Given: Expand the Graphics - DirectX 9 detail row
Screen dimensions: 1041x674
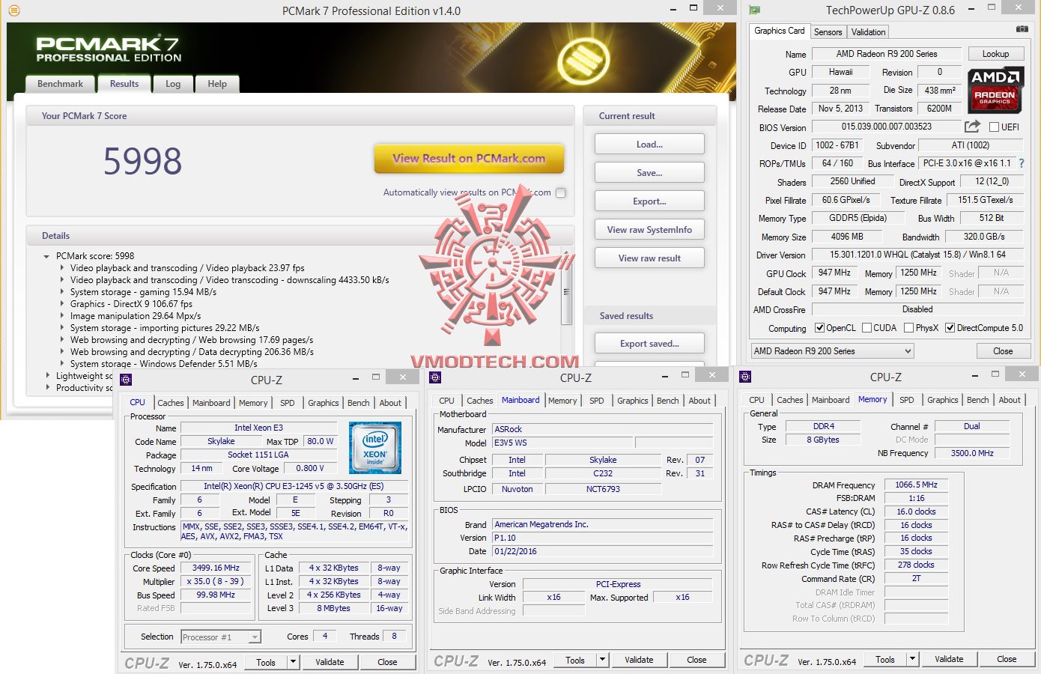Looking at the screenshot, I should coord(62,304).
